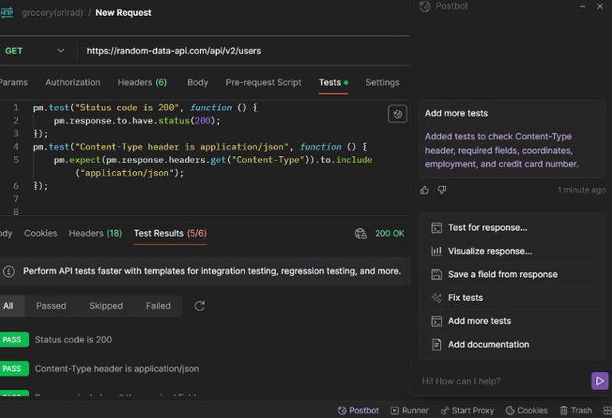Choose Fix tests in Postbot
This screenshot has width=612, height=418.
click(465, 298)
